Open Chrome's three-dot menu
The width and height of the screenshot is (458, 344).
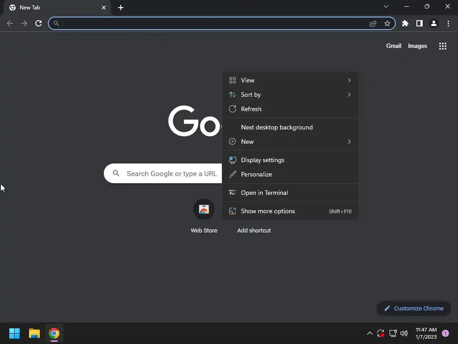(448, 23)
